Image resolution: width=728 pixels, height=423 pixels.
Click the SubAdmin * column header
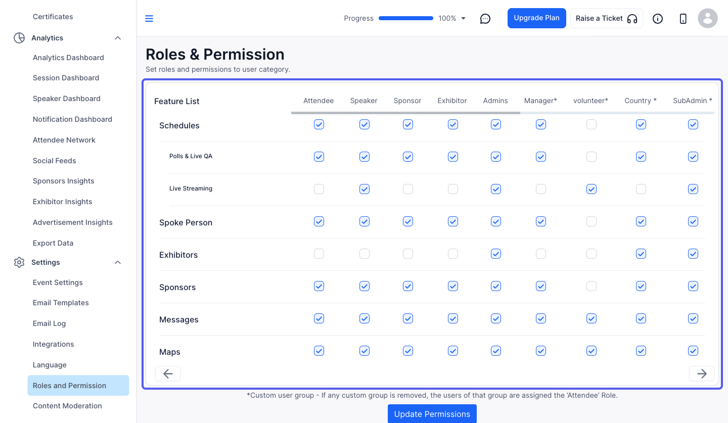click(x=692, y=101)
